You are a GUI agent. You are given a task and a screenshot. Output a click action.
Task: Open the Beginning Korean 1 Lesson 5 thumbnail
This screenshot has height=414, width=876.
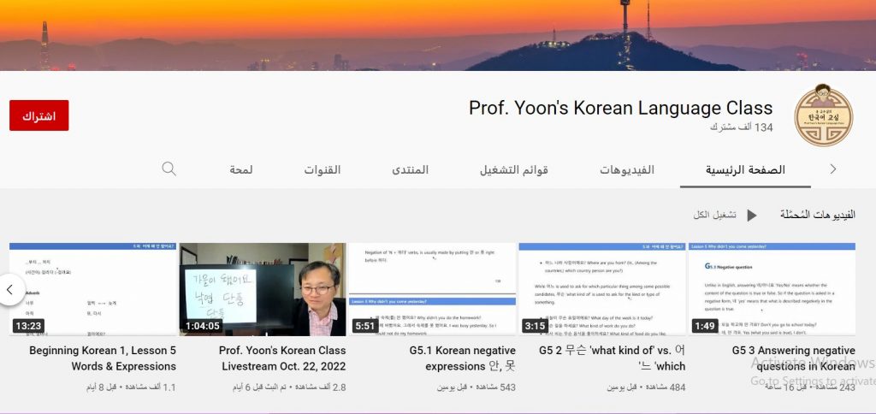coord(93,289)
